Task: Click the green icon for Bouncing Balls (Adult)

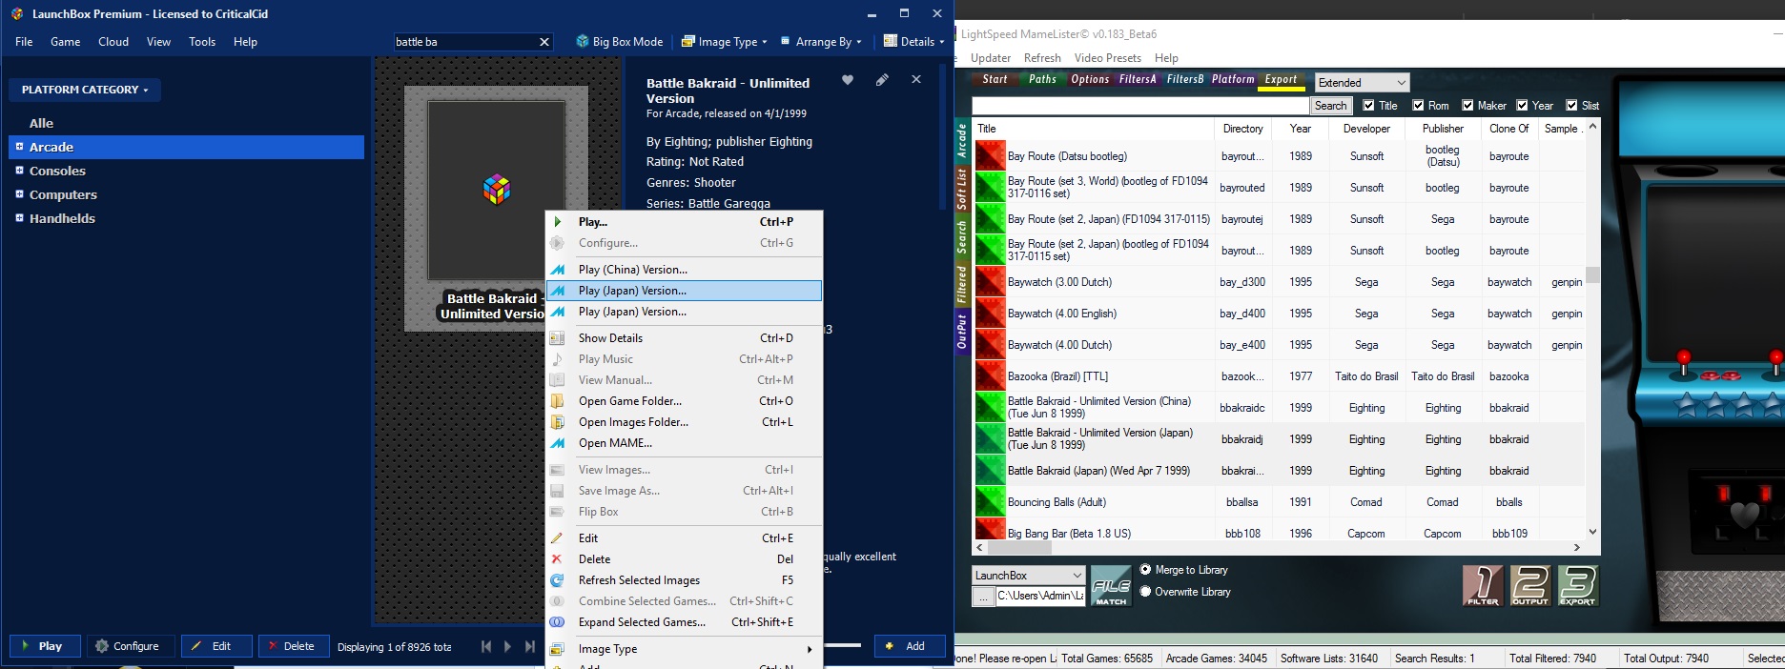Action: 991,502
